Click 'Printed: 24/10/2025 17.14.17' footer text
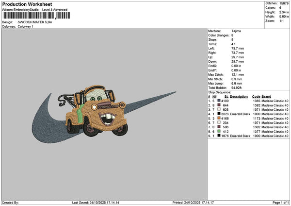The height and width of the screenshot is (206, 291). 193,203
